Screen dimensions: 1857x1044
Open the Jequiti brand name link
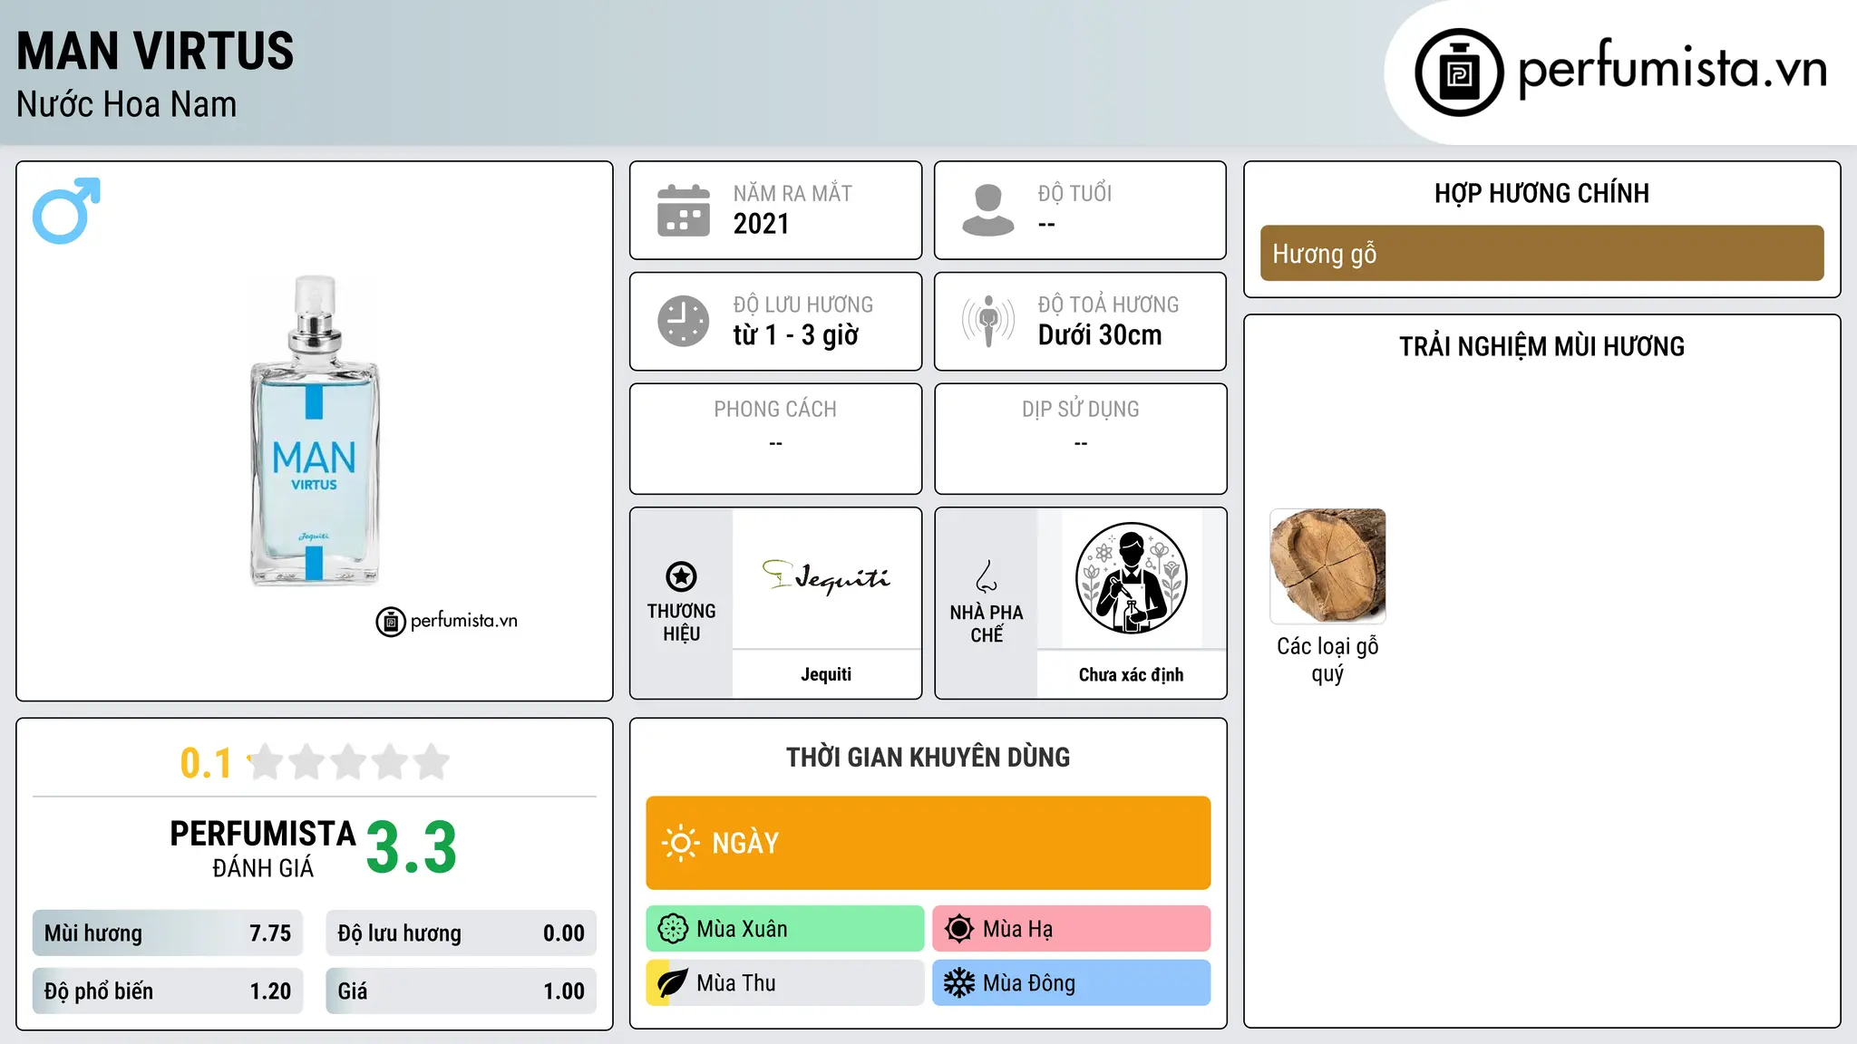(x=826, y=674)
